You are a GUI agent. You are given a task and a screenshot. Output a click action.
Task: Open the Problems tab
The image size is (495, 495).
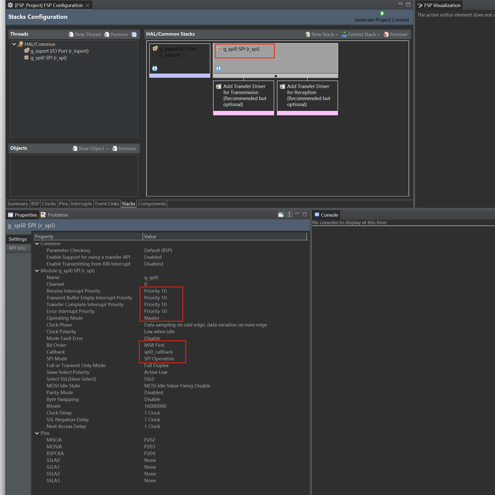tap(55, 215)
